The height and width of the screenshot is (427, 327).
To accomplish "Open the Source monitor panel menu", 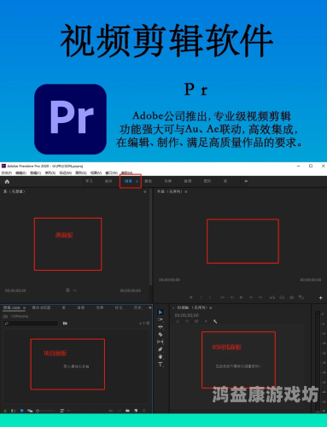I will 145,192.
